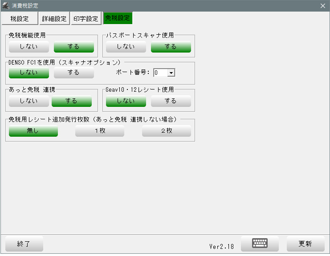Expand the ポート番号 dropdown arrow
This screenshot has height=256, width=330.
171,73
